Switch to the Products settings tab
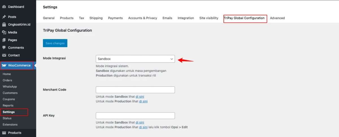This screenshot has width=339, height=137. click(x=67, y=18)
